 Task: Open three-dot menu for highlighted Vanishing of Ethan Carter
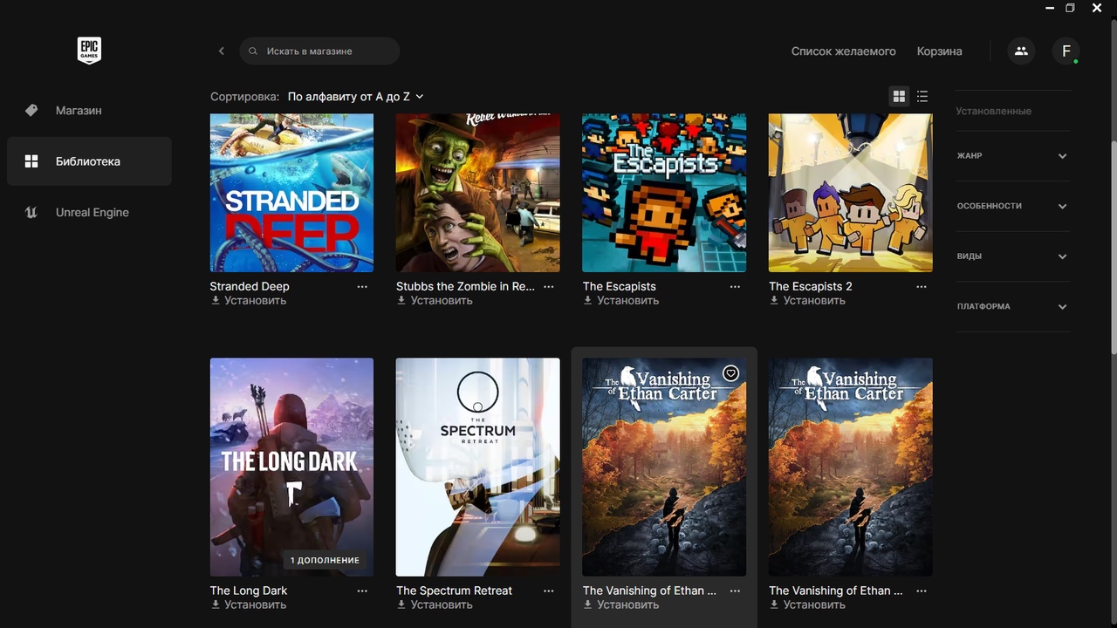(x=735, y=590)
